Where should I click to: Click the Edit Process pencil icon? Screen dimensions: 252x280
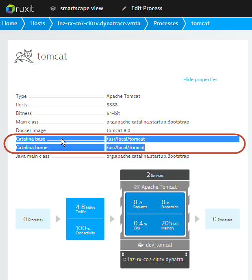point(124,9)
